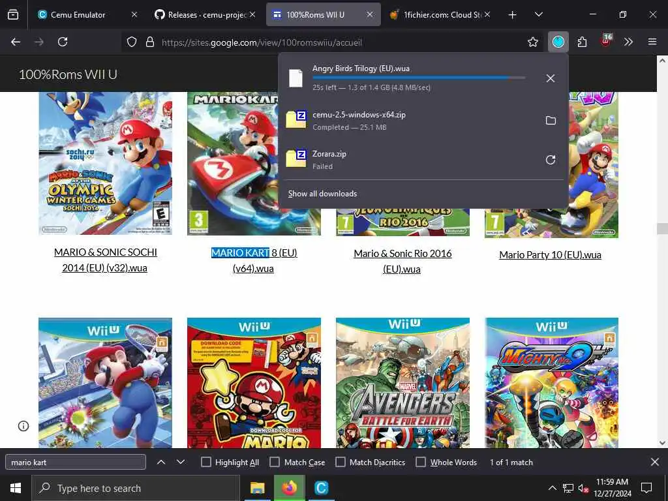Find next match arrow
The image size is (668, 501).
point(181,462)
